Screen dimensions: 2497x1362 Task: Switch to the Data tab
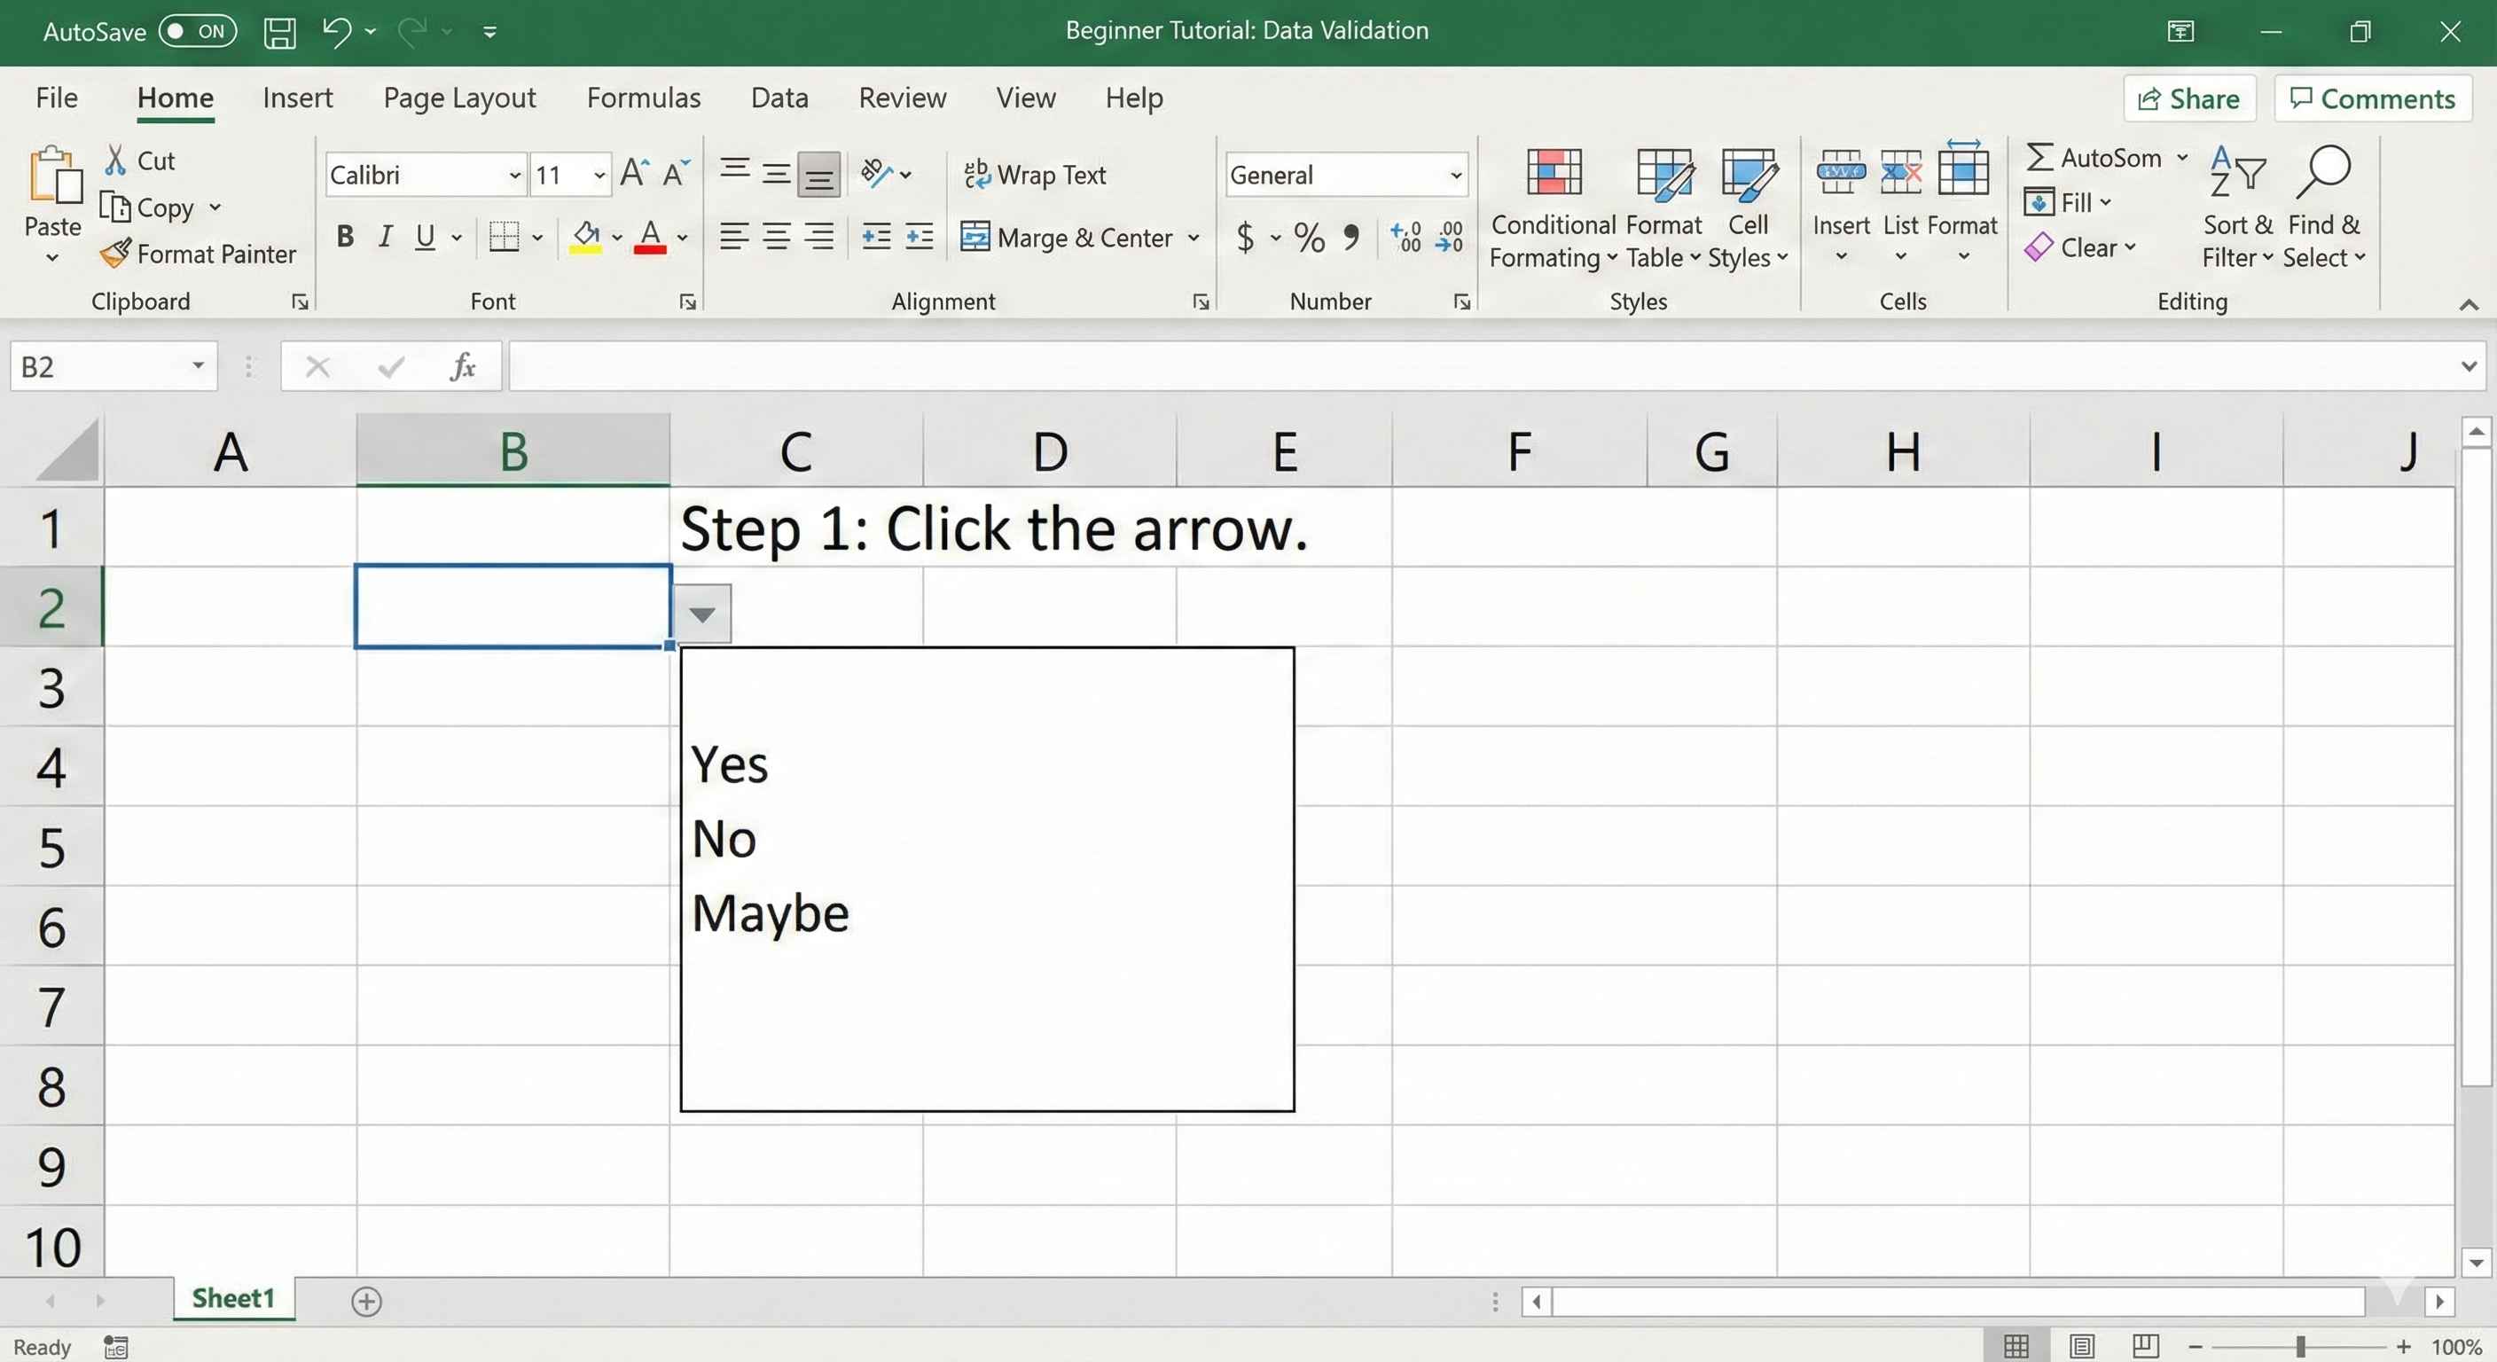pyautogui.click(x=779, y=97)
